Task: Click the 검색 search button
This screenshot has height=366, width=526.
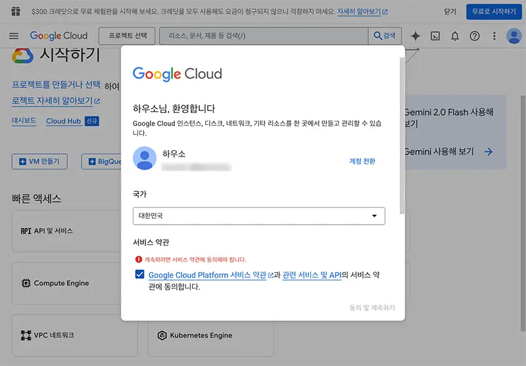Action: pyautogui.click(x=385, y=36)
